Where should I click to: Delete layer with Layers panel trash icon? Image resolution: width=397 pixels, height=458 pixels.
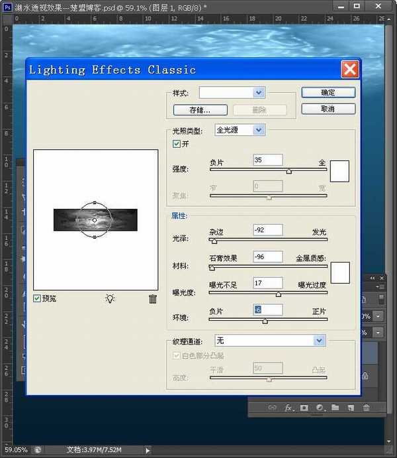tap(367, 408)
